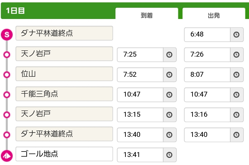The image size is (249, 165).
Task: Select the 千能三角点 waypoint circle marker
Action: pyautogui.click(x=7, y=95)
